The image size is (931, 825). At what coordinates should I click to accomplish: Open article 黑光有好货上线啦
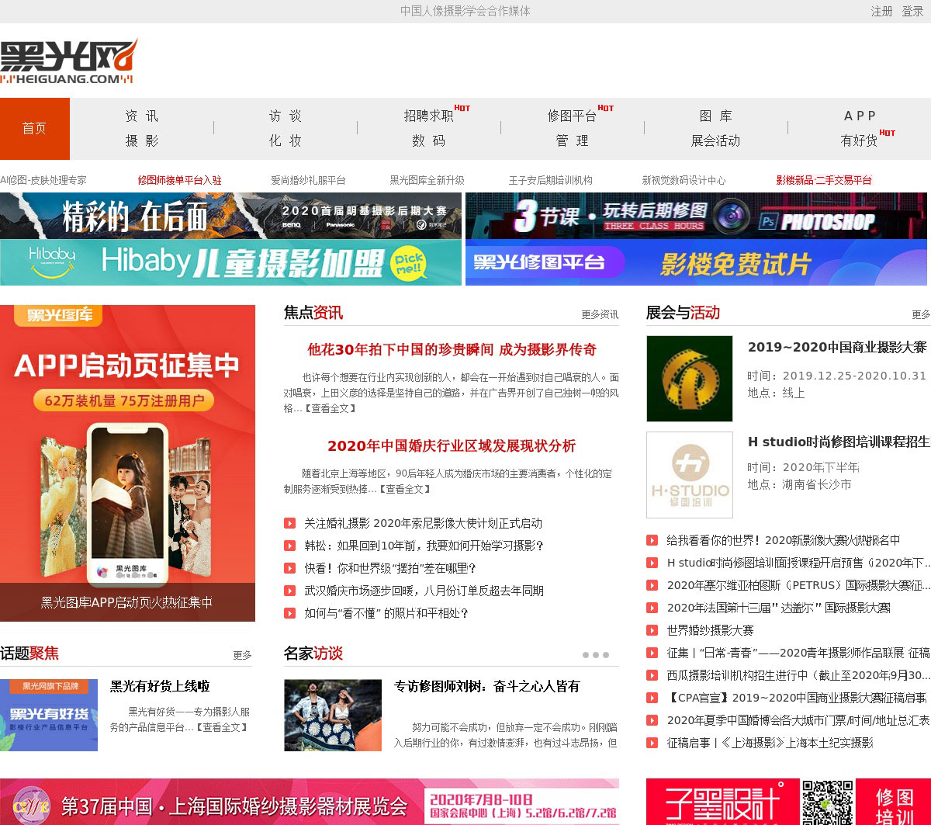(160, 686)
